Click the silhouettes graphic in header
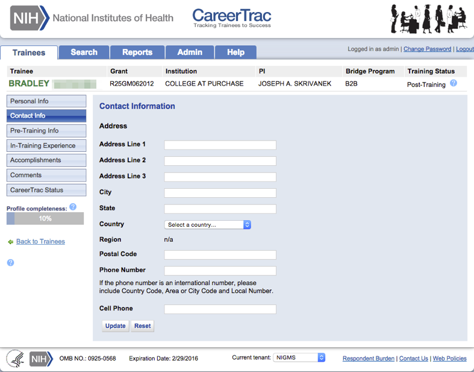474x372 pixels. click(428, 19)
